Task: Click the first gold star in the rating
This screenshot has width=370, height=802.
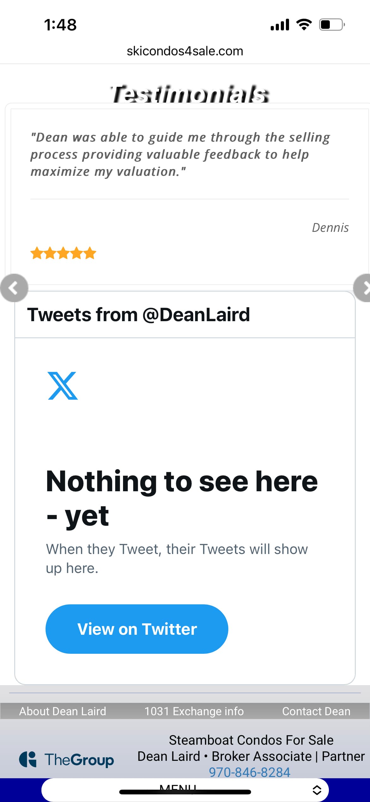Action: click(37, 253)
